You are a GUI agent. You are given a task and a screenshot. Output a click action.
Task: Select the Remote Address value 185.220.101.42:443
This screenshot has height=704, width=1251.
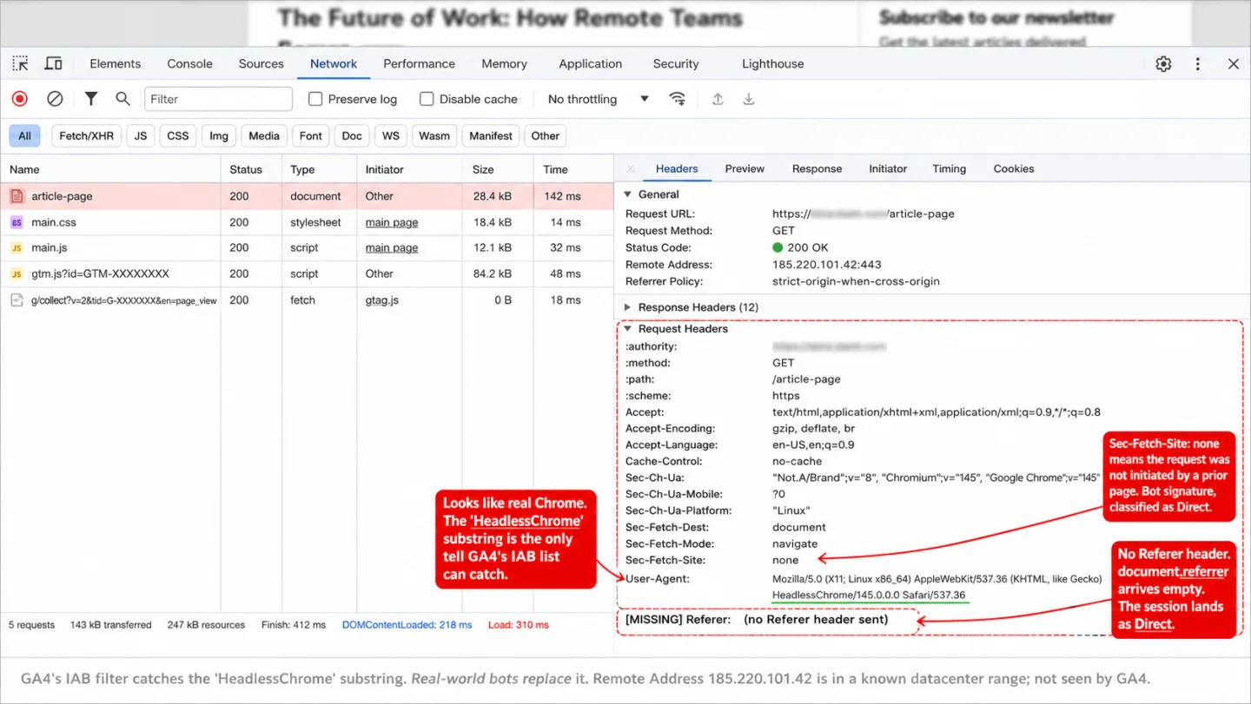[x=826, y=265]
